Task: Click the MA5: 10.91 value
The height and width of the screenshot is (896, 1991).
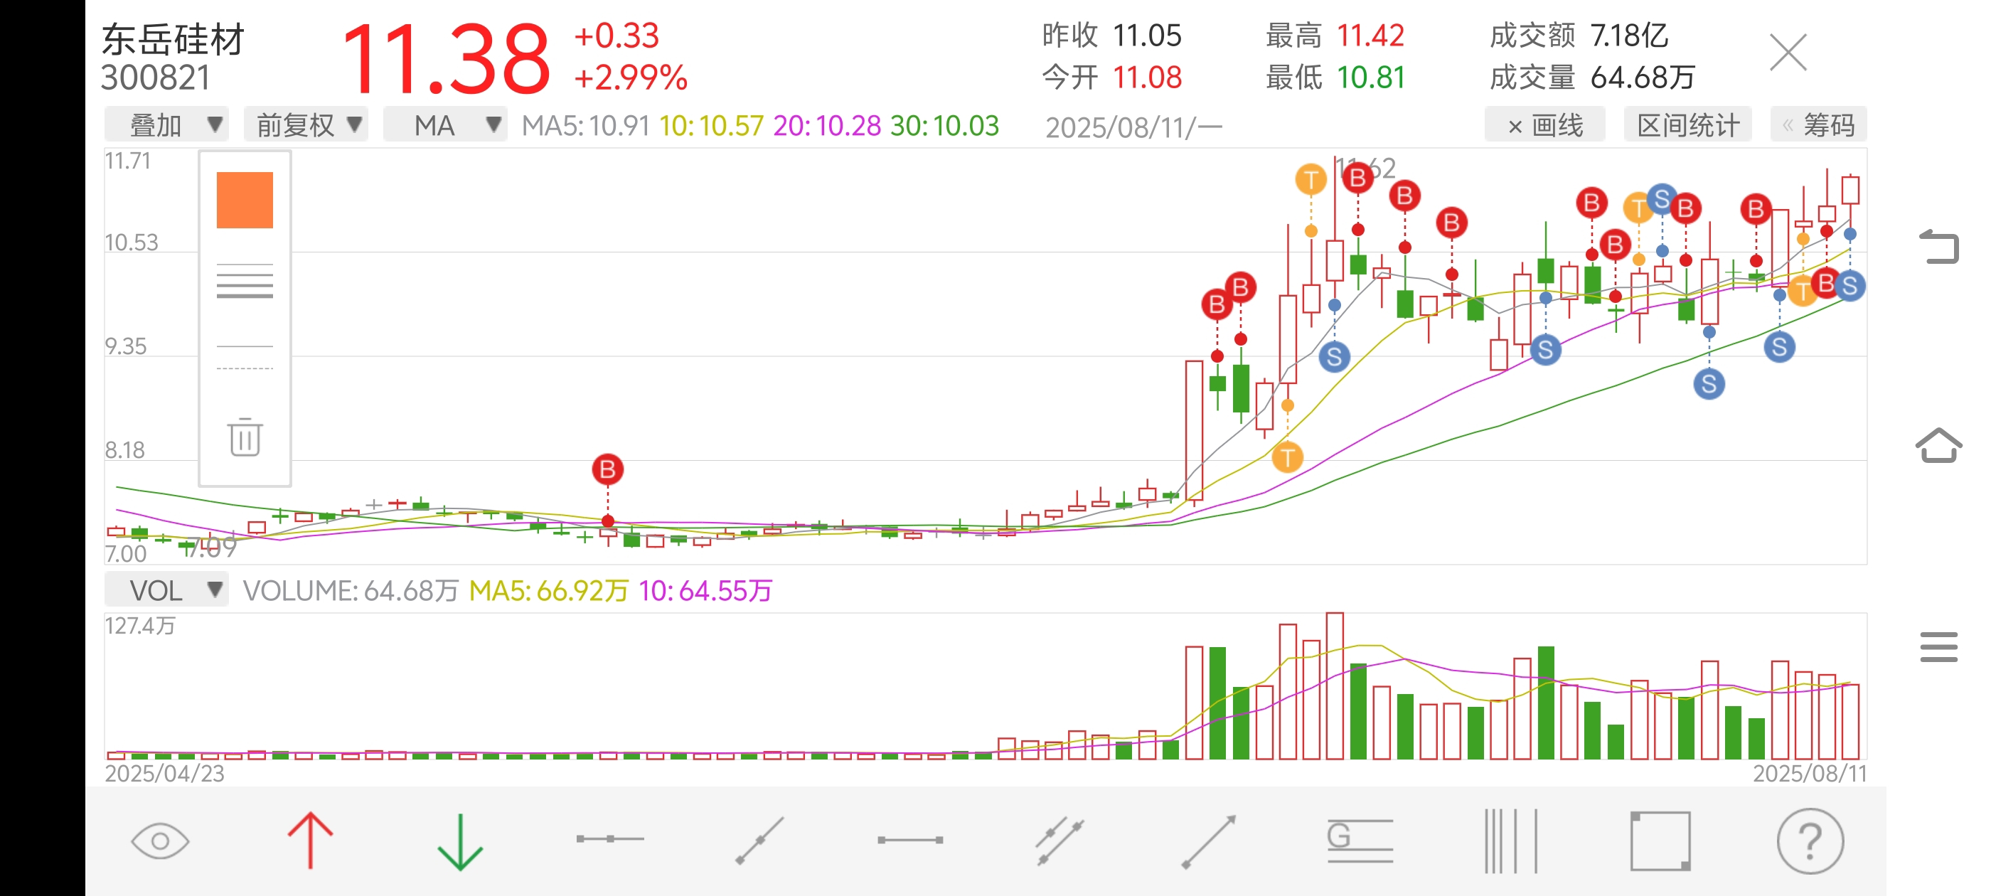Action: 586,125
